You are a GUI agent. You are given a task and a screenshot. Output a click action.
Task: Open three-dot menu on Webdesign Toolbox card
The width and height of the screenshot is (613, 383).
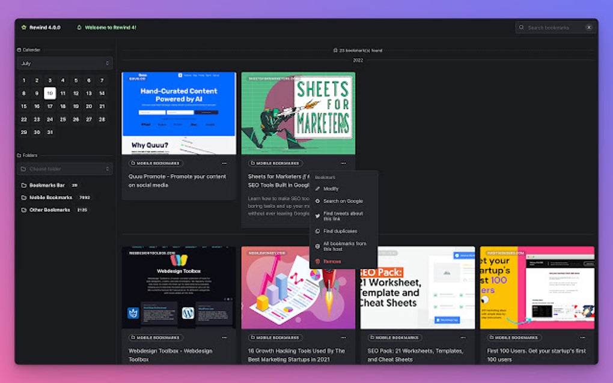[x=224, y=337]
